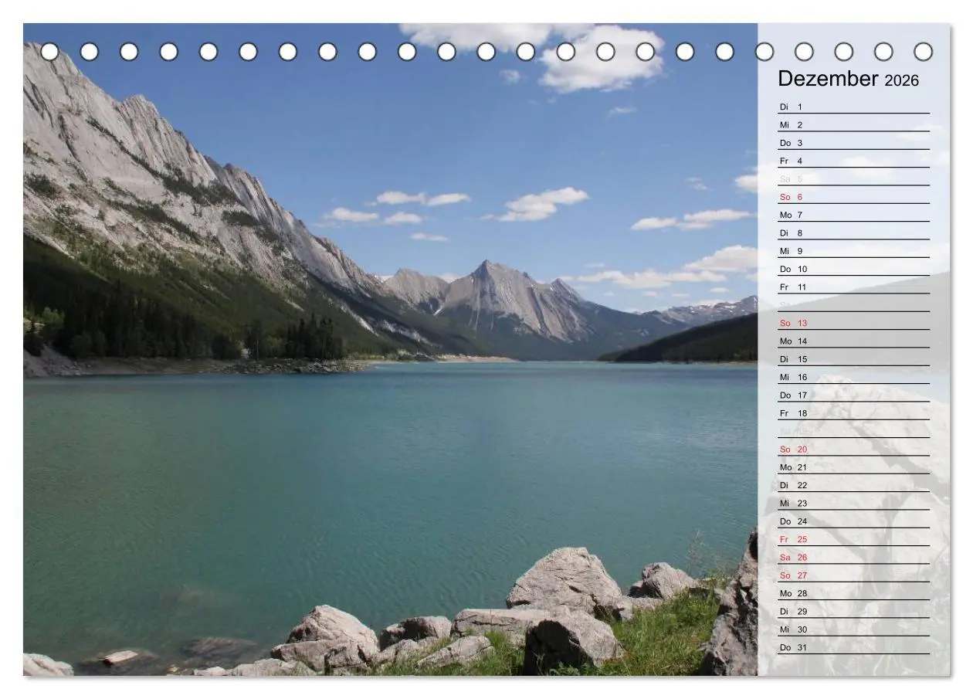
Task: Select the red 'So 27' row
Action: [x=853, y=575]
